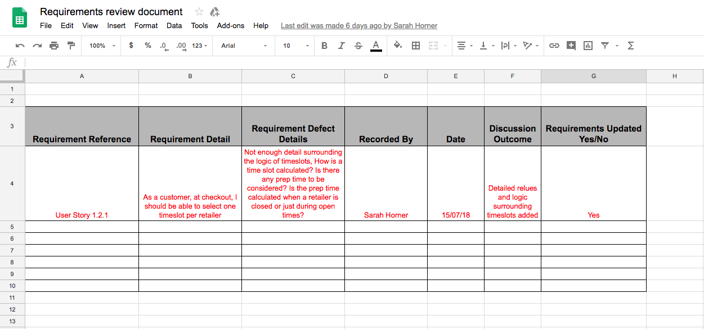
Task: Select the 'Recorded By' header cell
Action: (386, 127)
